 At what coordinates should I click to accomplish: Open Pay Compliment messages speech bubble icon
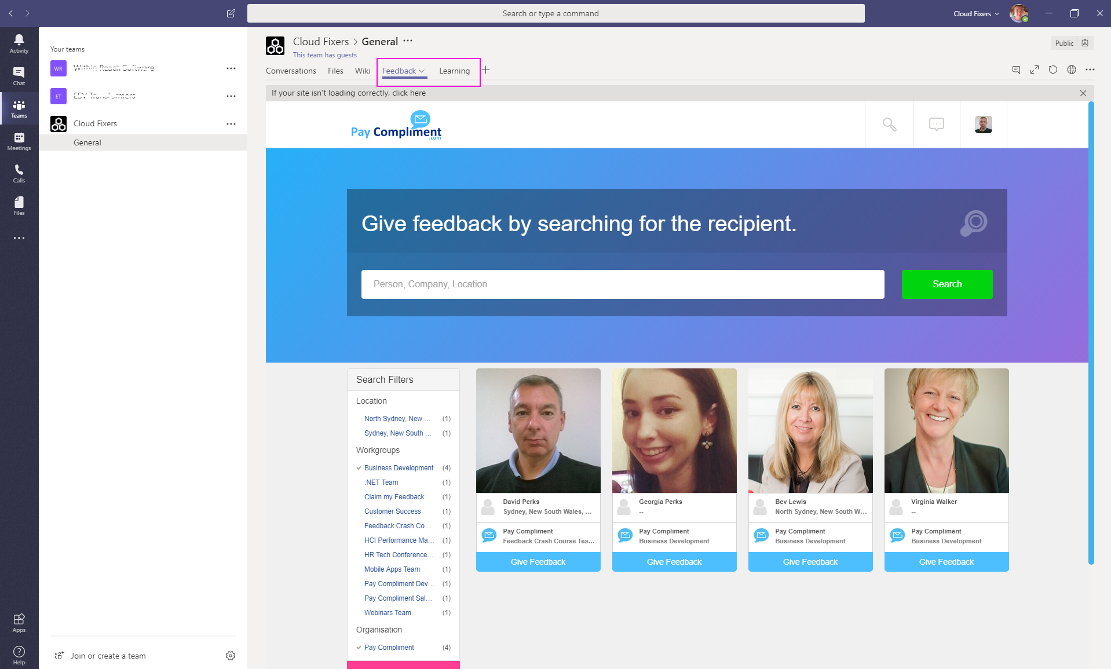pyautogui.click(x=937, y=125)
